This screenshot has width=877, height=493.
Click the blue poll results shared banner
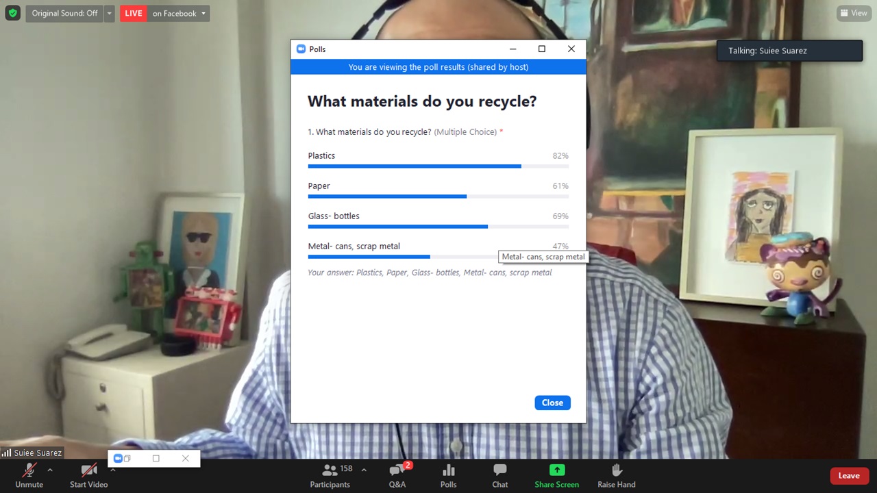click(x=438, y=67)
